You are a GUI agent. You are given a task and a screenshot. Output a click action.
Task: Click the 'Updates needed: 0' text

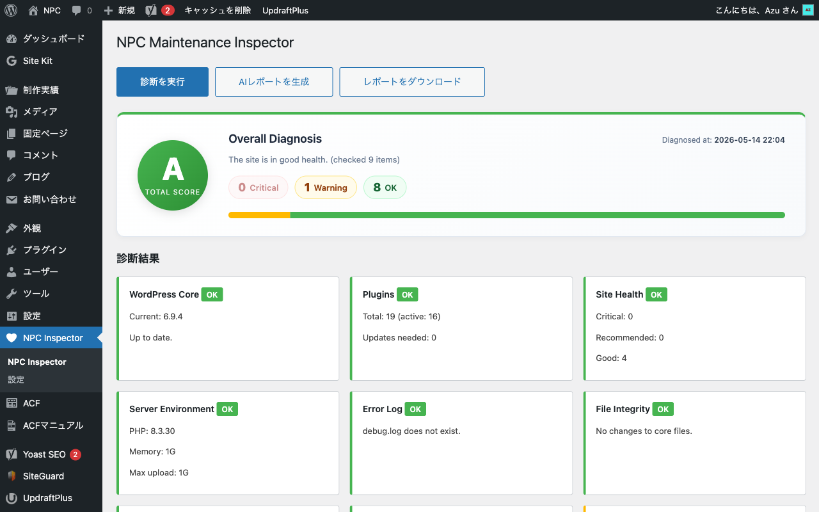(x=399, y=337)
